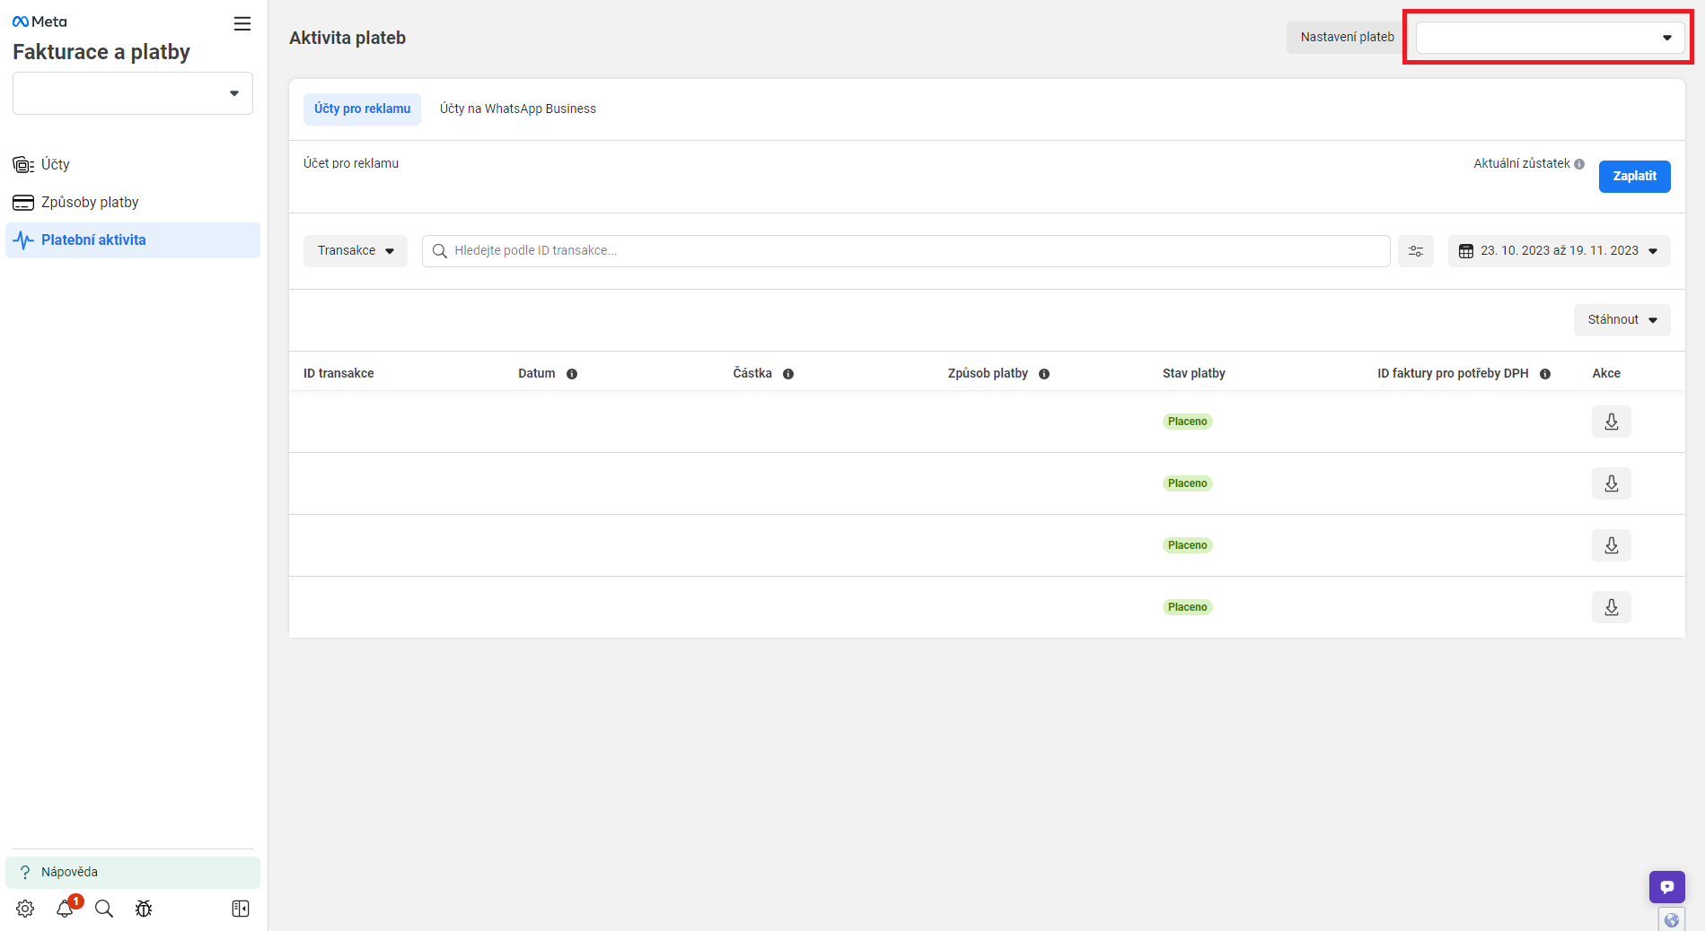This screenshot has width=1705, height=931.
Task: Open notifications bell icon
Action: pos(65,909)
